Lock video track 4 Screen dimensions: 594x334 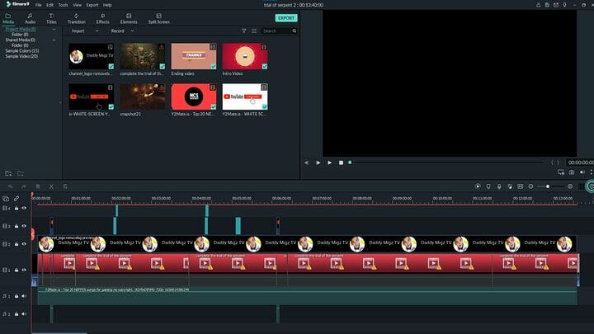click(x=16, y=209)
